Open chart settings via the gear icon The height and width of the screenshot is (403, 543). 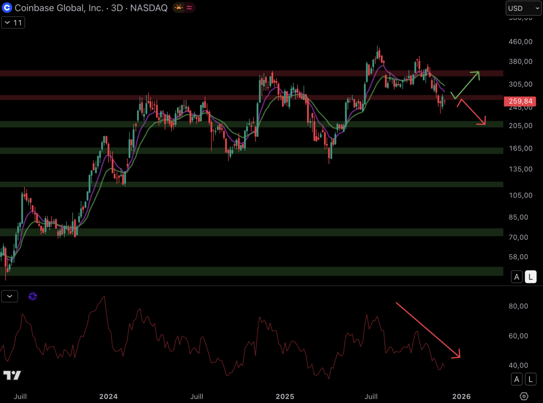524,396
